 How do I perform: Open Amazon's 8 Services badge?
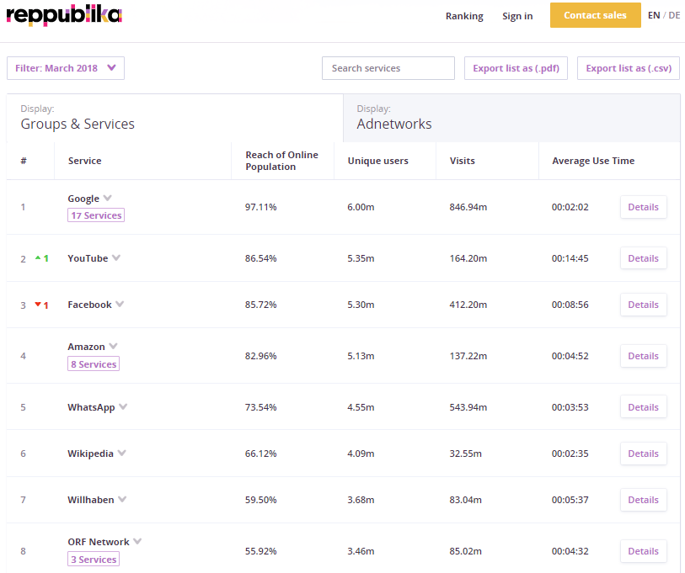coord(94,364)
